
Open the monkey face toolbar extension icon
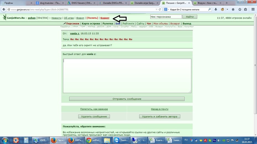[x=222, y=9]
